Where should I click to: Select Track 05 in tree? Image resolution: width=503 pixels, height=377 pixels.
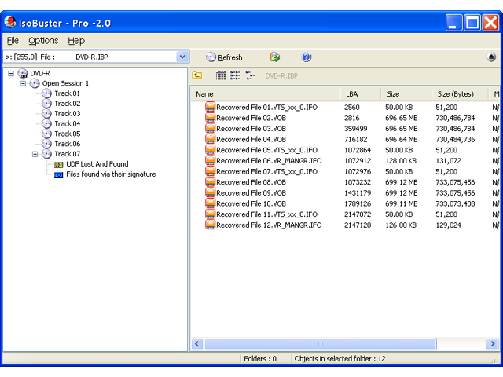[x=68, y=134]
